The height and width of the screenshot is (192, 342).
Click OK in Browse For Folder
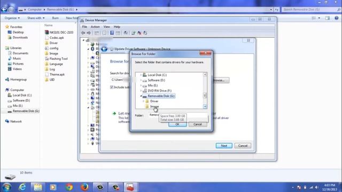[177, 124]
